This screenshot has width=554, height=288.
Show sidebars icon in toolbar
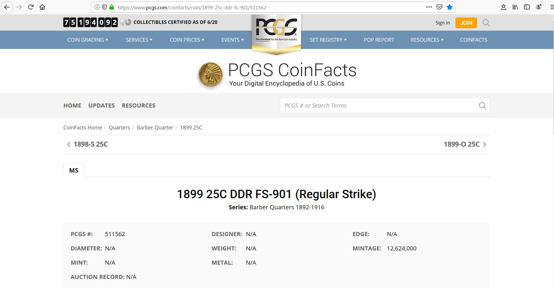pos(527,7)
